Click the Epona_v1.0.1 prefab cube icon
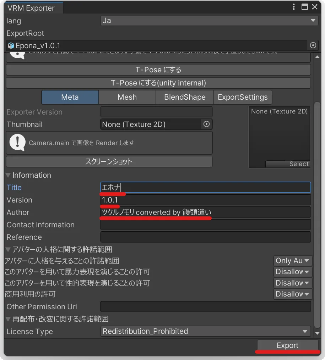This screenshot has width=325, height=360. click(x=11, y=46)
